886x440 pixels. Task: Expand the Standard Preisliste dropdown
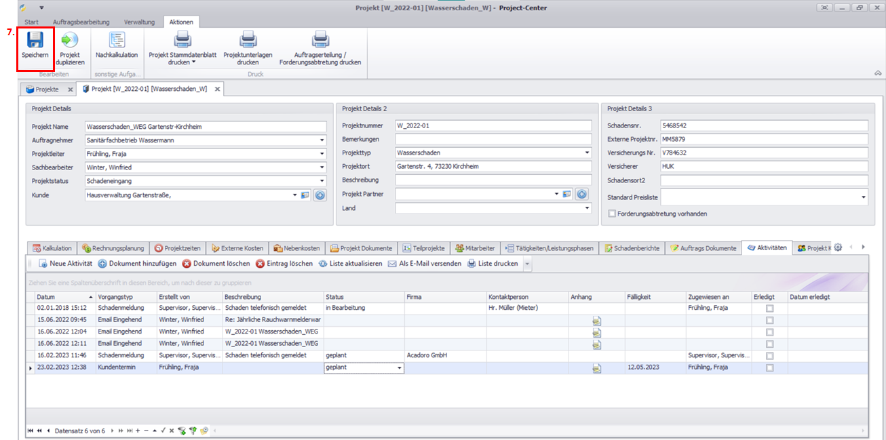pyautogui.click(x=864, y=197)
